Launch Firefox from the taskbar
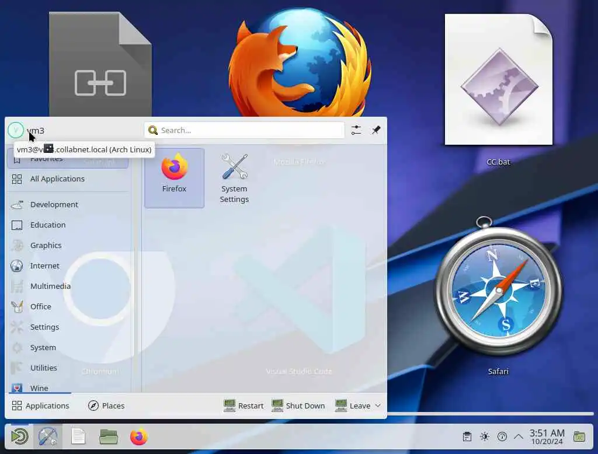The height and width of the screenshot is (454, 598). pyautogui.click(x=139, y=436)
